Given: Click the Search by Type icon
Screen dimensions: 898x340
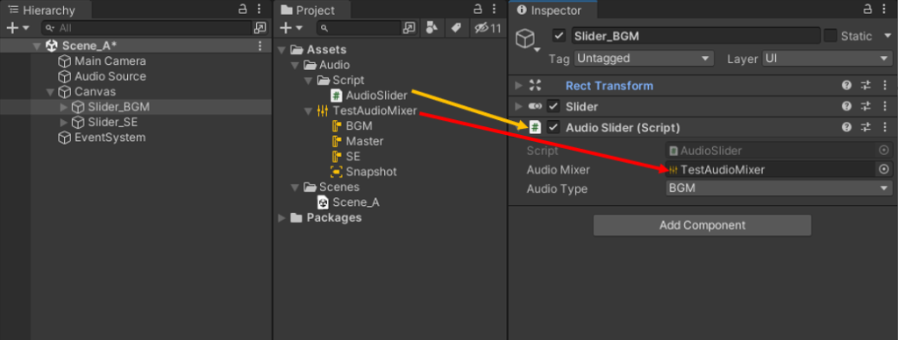Looking at the screenshot, I should 432,27.
